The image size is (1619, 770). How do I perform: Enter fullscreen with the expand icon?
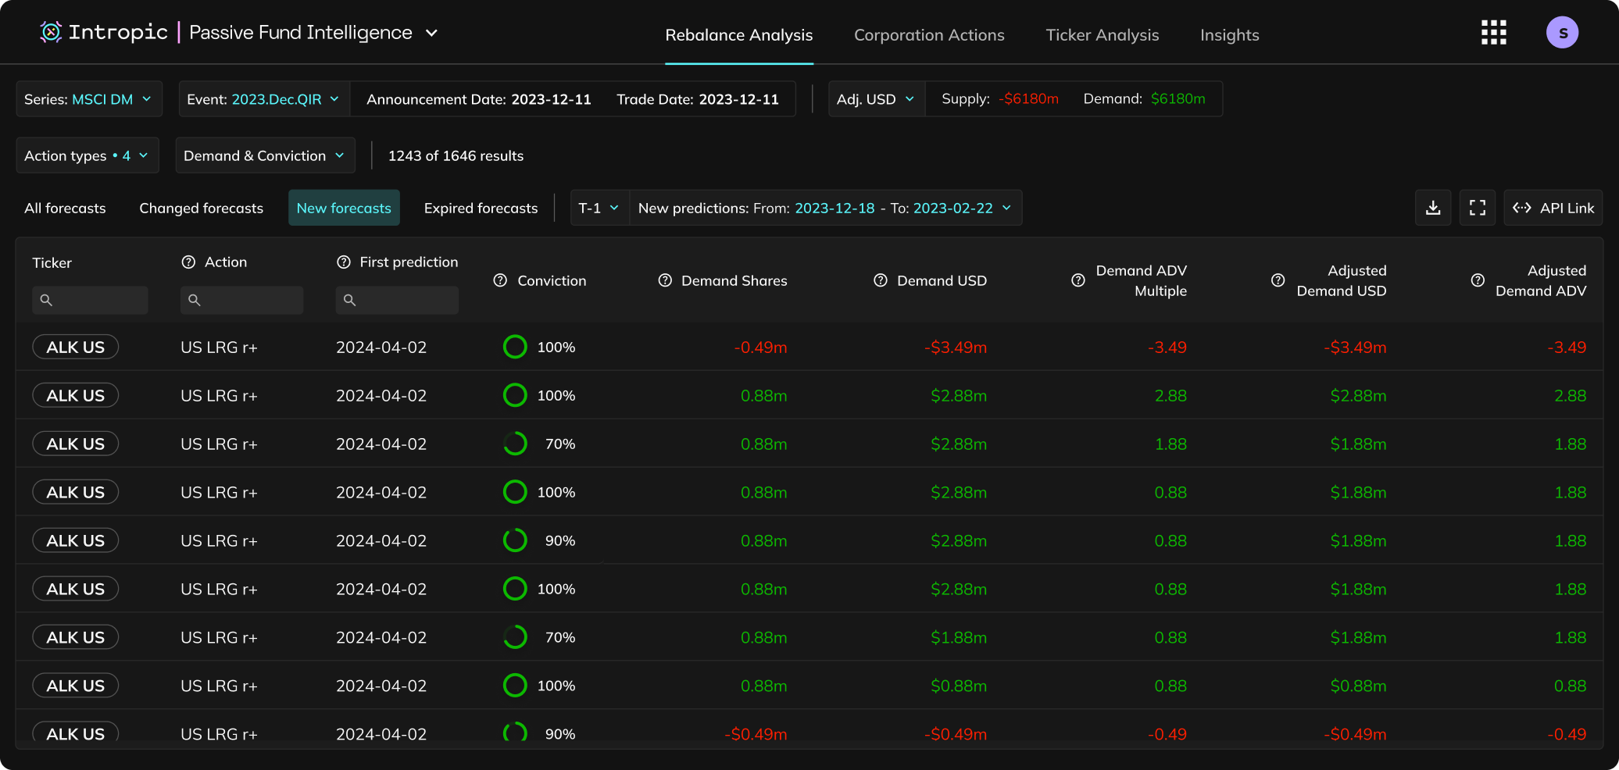coord(1477,208)
